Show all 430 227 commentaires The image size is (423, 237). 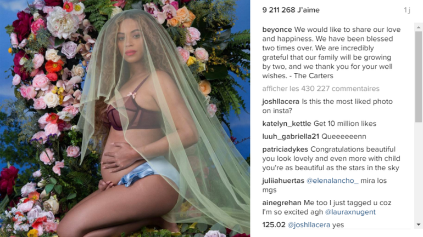pos(321,89)
